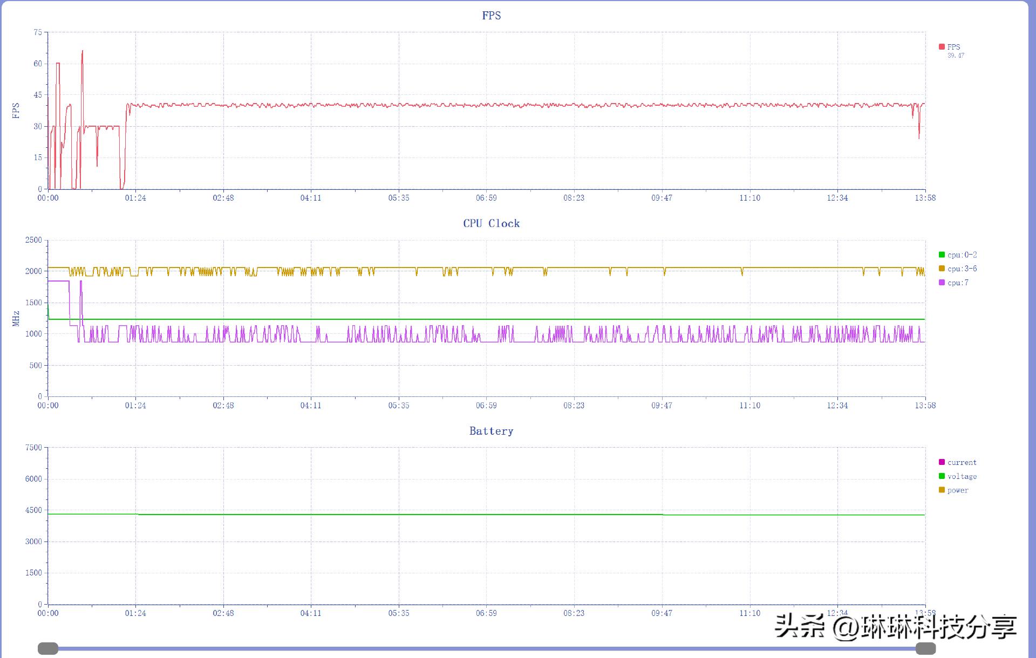This screenshot has width=1036, height=658.
Task: Click the Battery chart title
Action: 490,430
